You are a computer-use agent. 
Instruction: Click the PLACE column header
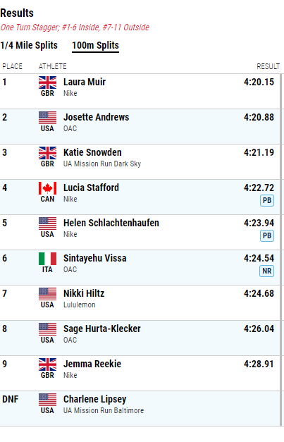[x=13, y=66]
